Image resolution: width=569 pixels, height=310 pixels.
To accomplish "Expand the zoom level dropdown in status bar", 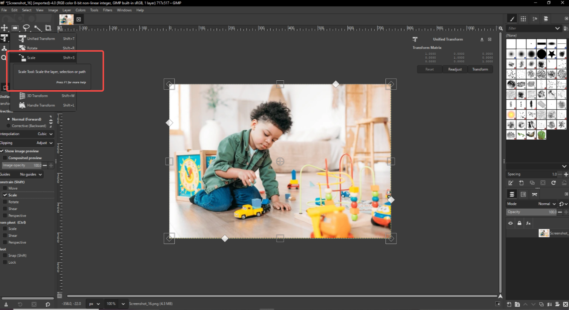I will pos(123,304).
